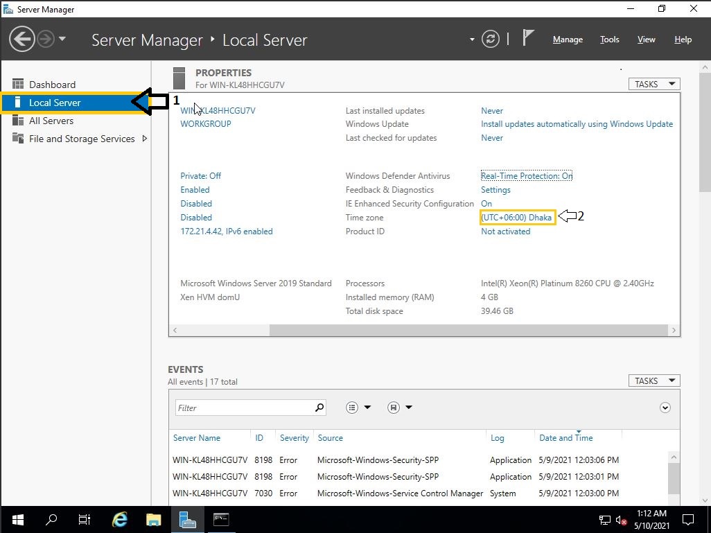Collapse the Events filter chevron button
The height and width of the screenshot is (533, 711).
click(x=665, y=408)
